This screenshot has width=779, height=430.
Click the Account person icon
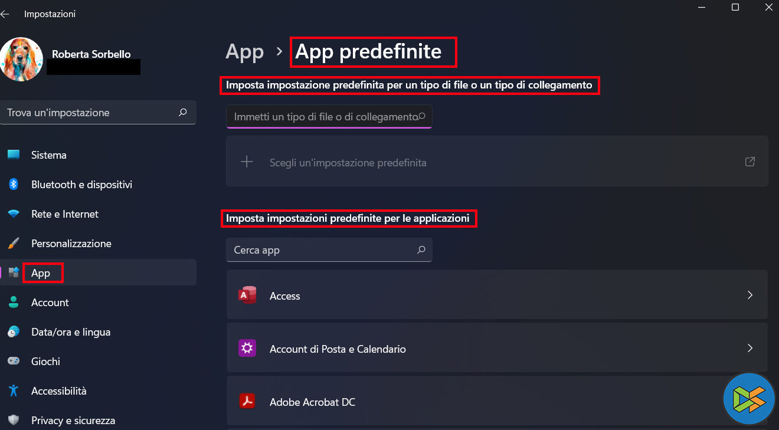tap(14, 302)
